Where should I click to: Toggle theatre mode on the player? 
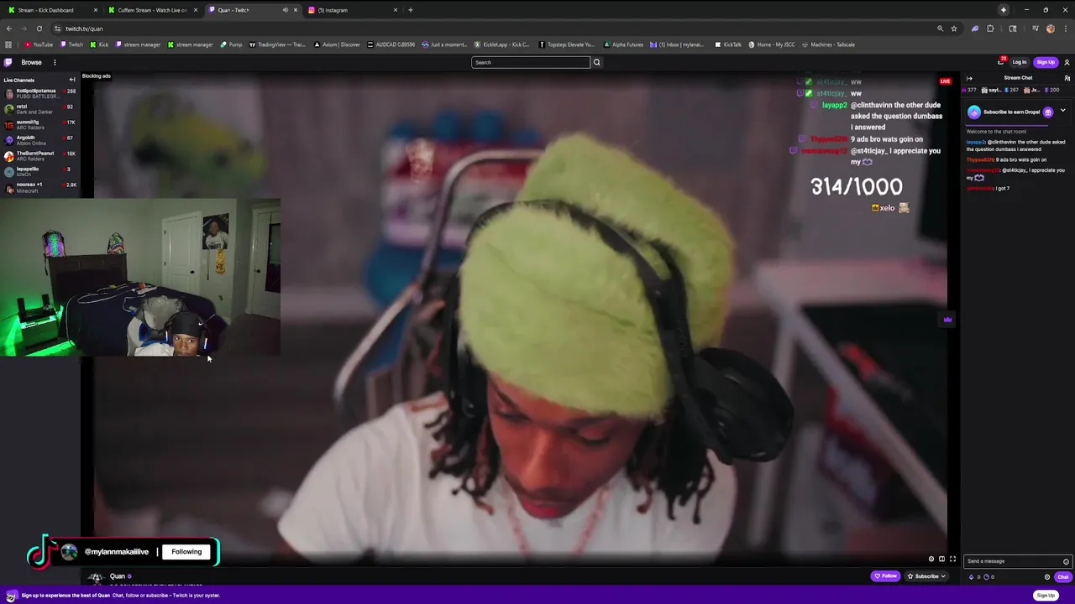tap(941, 559)
